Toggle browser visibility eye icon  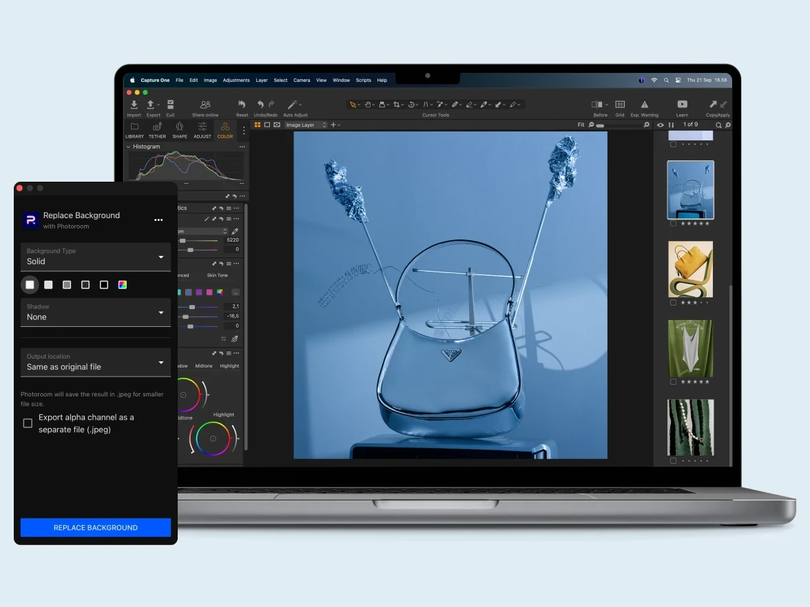(x=660, y=125)
